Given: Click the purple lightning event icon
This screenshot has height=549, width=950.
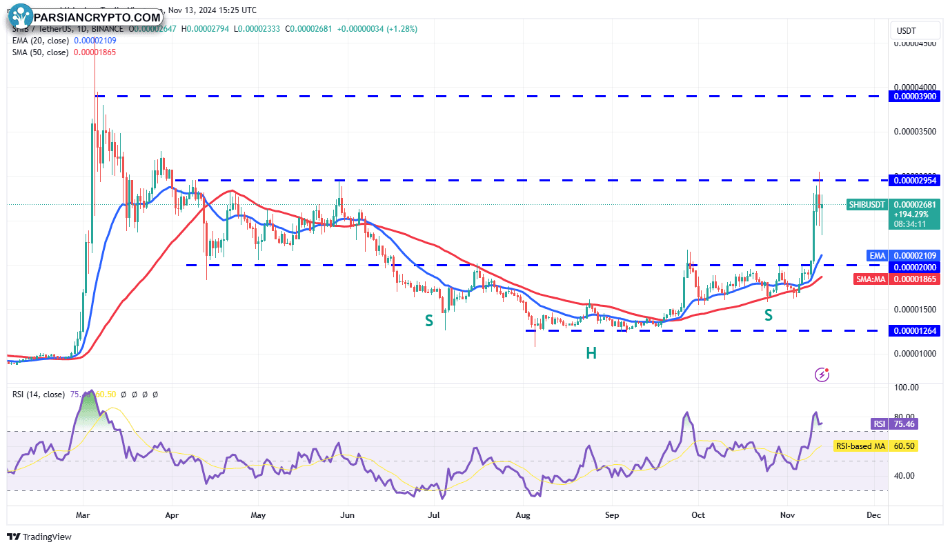Looking at the screenshot, I should [822, 375].
